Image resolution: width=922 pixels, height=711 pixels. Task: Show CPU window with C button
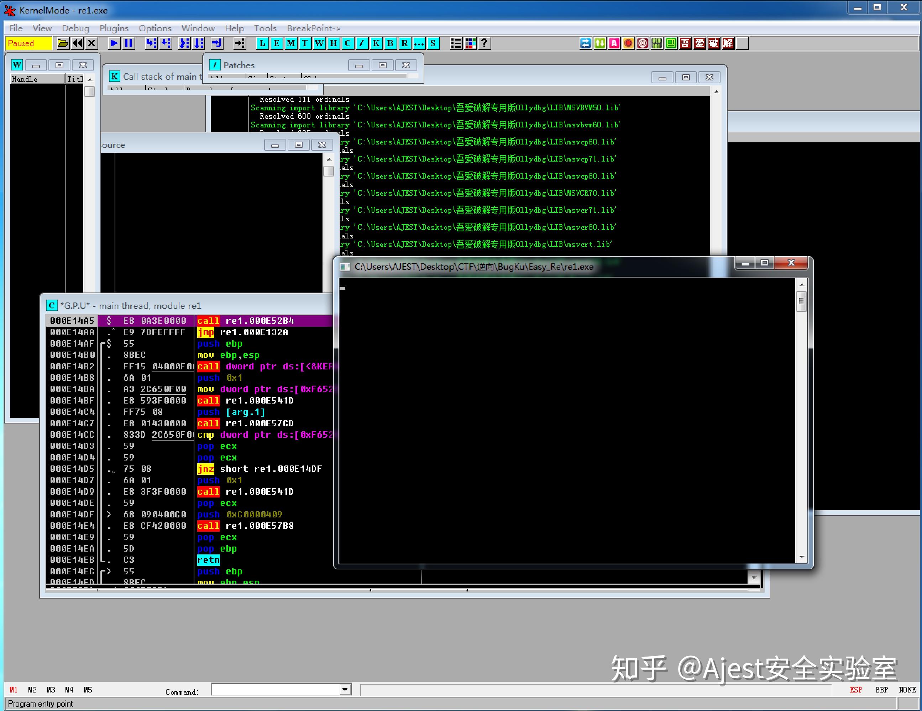[x=348, y=43]
